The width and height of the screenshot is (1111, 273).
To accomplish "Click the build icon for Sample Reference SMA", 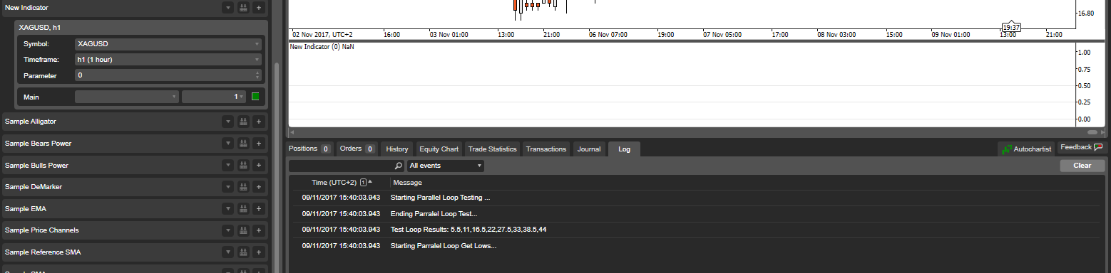I will 243,252.
